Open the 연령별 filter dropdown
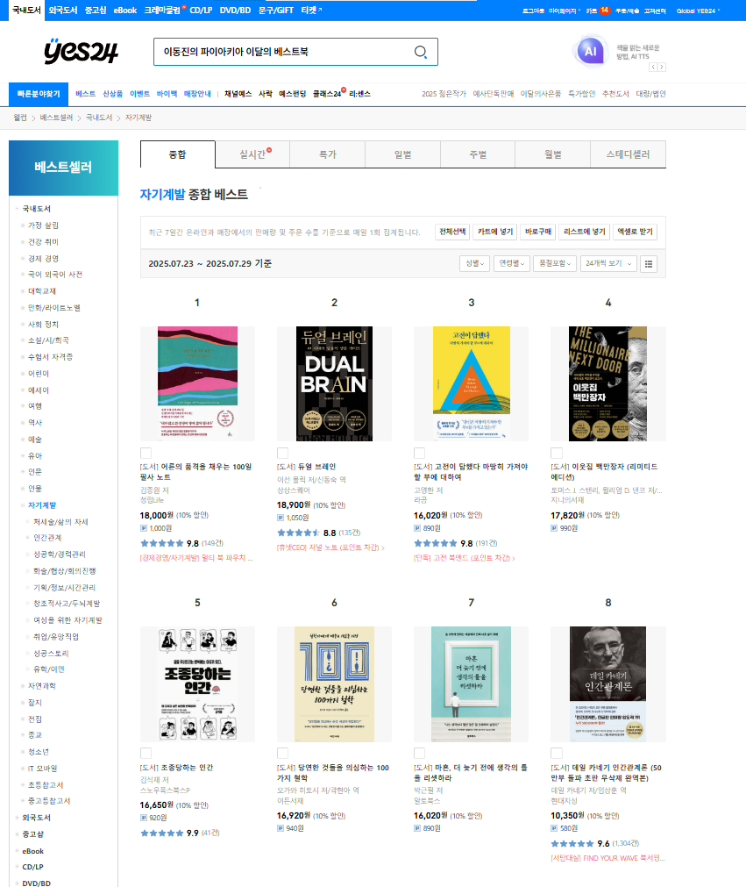Screen dimensions: 746x887 (511, 263)
